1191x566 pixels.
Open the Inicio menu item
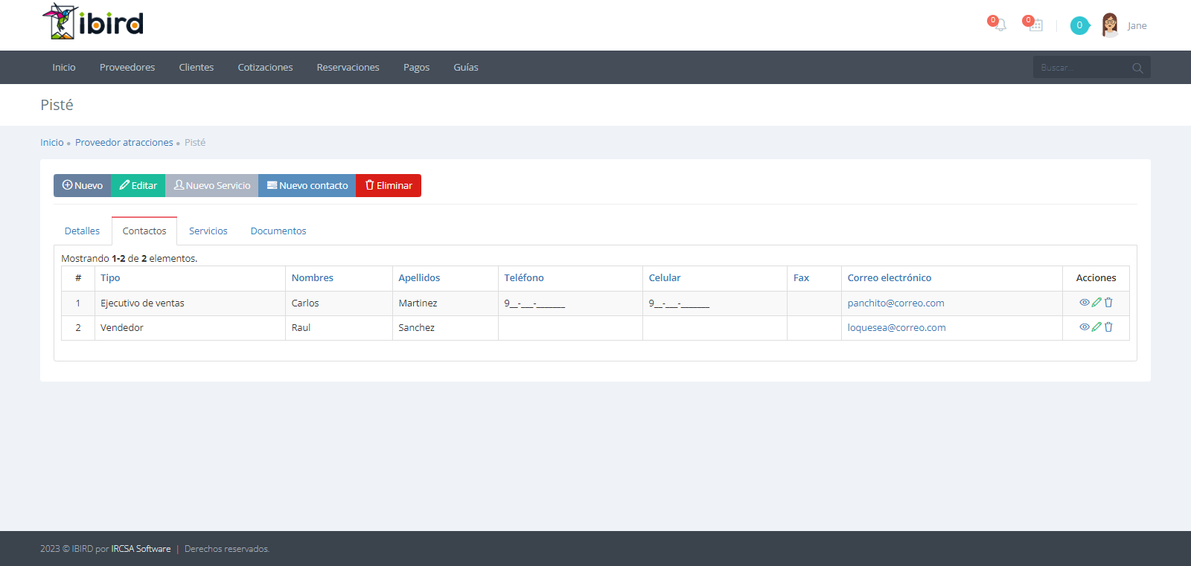64,68
